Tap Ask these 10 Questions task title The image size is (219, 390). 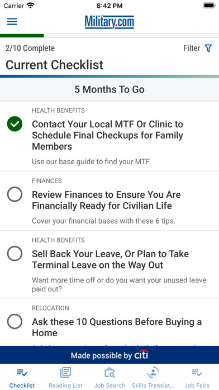pos(117,327)
